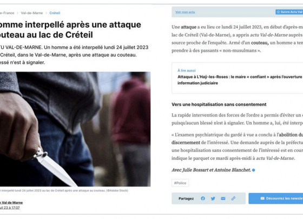Click Découvrez les newsletters button

coord(276,198)
